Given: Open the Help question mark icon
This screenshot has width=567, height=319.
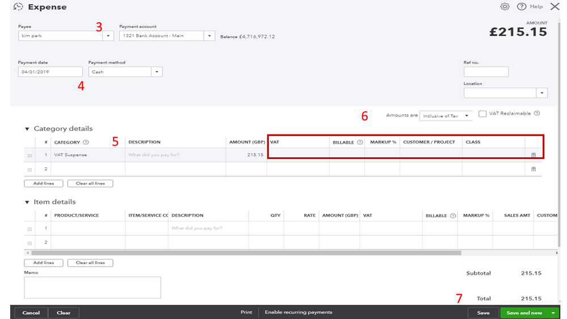Looking at the screenshot, I should (521, 6).
